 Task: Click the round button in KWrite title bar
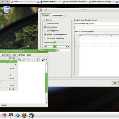pyautogui.click(x=37, y=51)
